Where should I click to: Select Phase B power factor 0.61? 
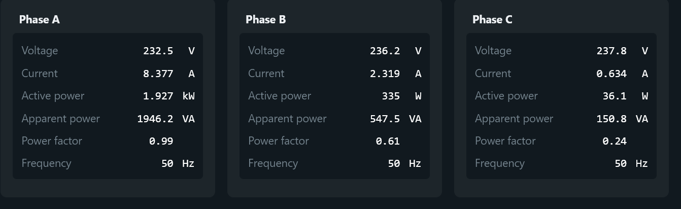[x=388, y=141]
